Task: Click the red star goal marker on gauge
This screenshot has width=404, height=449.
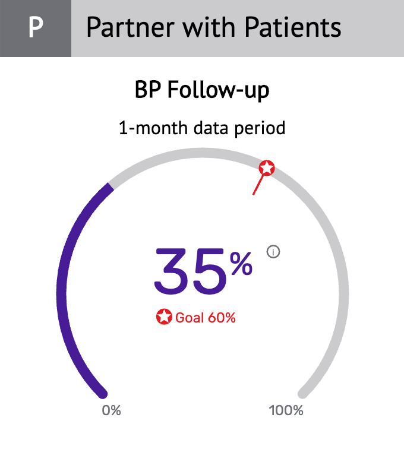Action: (x=267, y=168)
